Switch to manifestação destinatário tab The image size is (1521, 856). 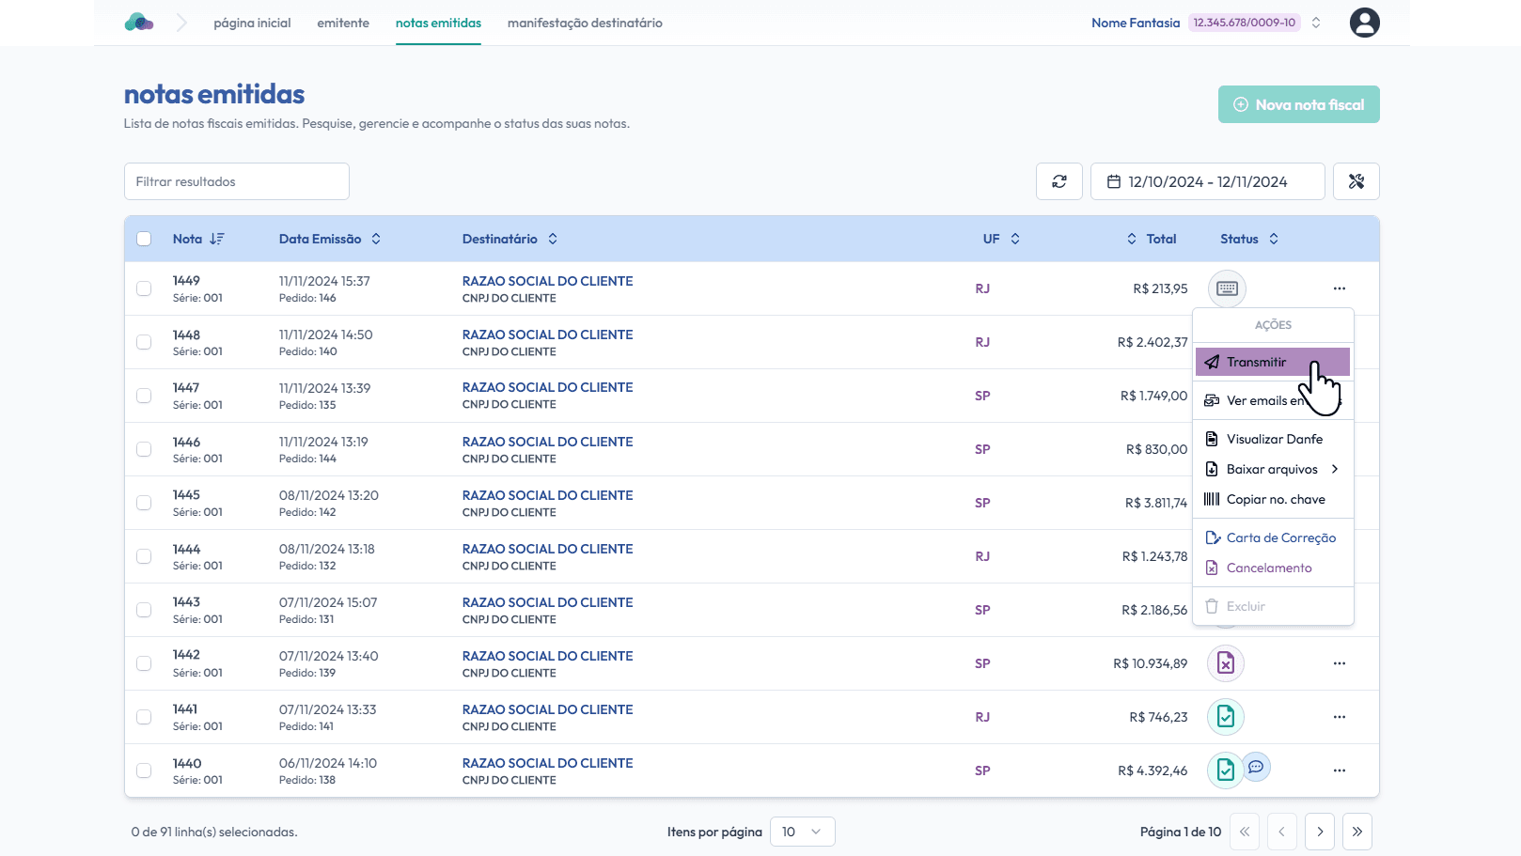click(x=585, y=23)
